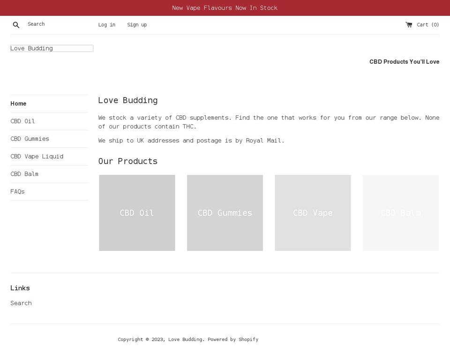Click the Love Budding store logo

coord(52,48)
